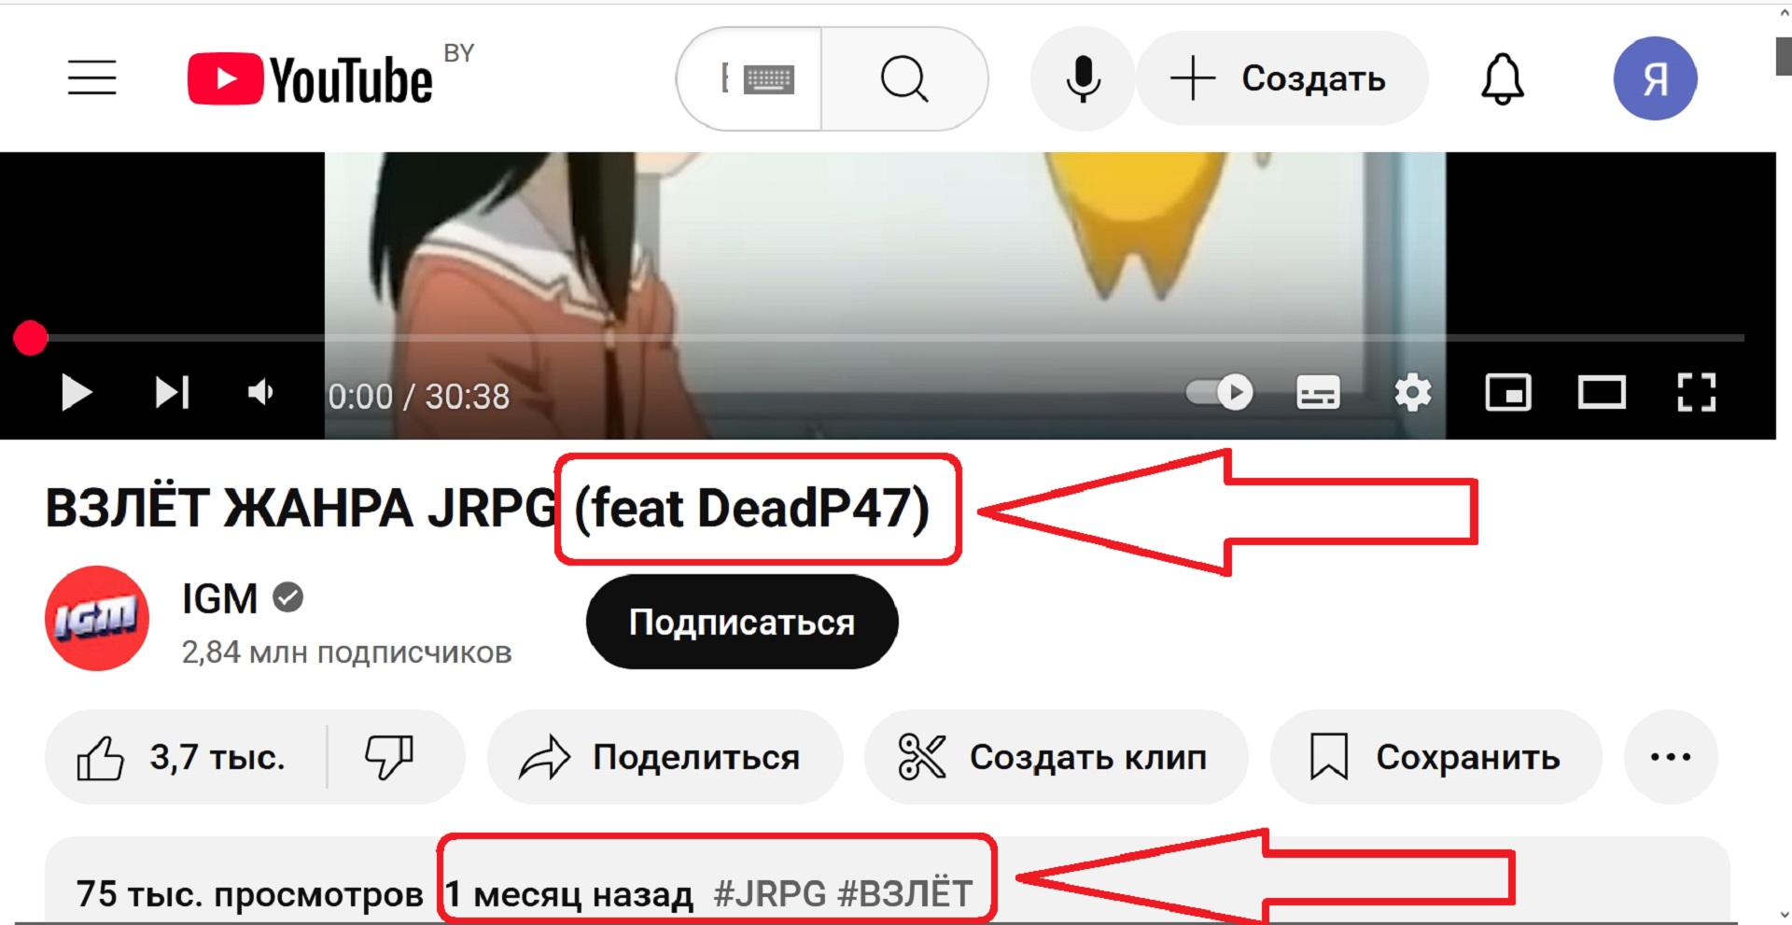
Task: Save video with Сохранить button
Action: 1436,757
